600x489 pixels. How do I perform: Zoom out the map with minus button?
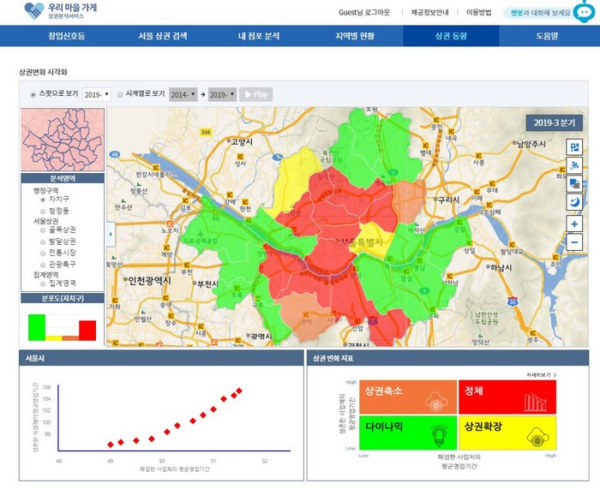click(573, 242)
